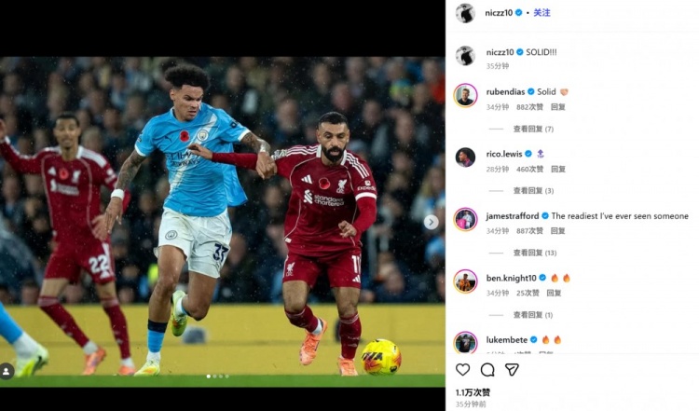The height and width of the screenshot is (411, 699).
Task: Open rubendias avatar in comments
Action: click(465, 95)
